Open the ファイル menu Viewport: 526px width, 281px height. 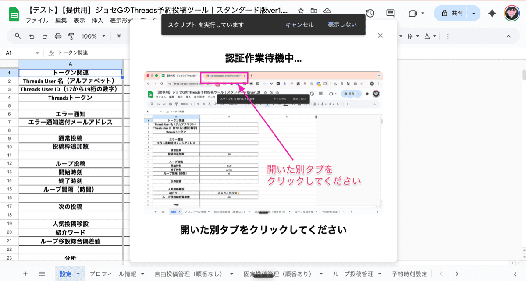pos(37,21)
